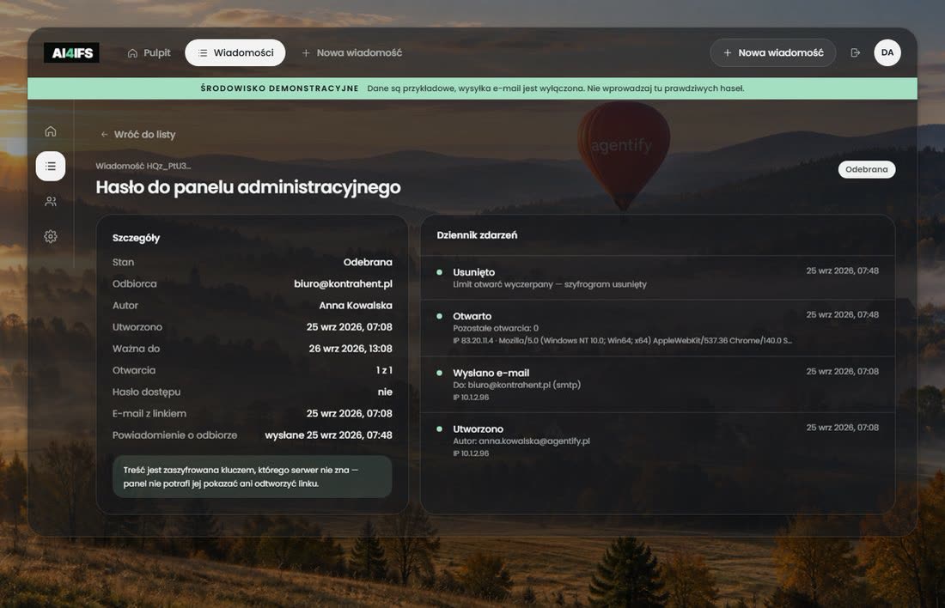Open the DA user avatar
The width and height of the screenshot is (945, 608).
[x=887, y=52]
